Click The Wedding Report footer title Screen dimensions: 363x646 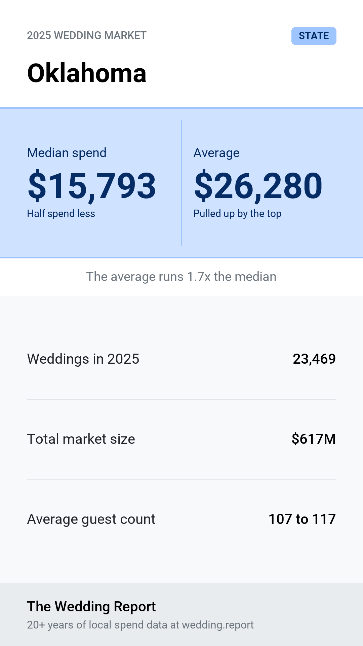click(x=91, y=607)
